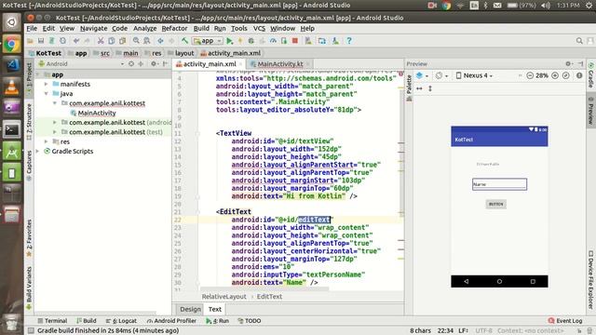Viewport: 596px width, 335px height.
Task: Click the Copy icon in the toolbar
Action: (112, 41)
